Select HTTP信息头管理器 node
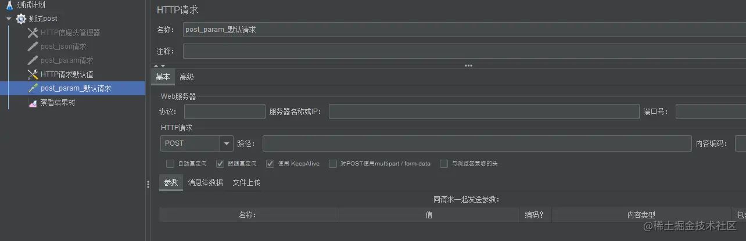The width and height of the screenshot is (746, 241). (x=70, y=33)
